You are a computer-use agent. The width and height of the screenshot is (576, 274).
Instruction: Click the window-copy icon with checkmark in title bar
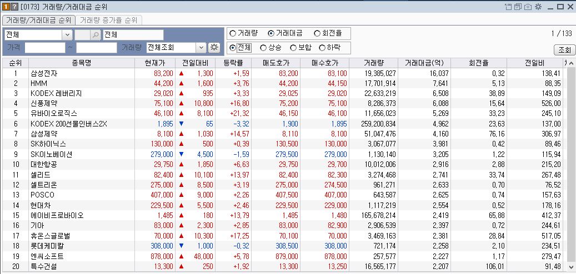click(x=518, y=7)
